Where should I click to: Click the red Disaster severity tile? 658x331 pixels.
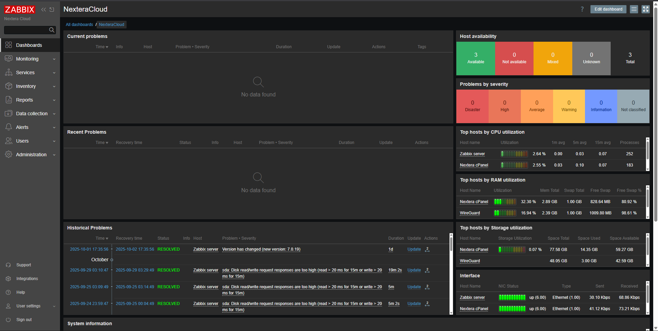point(472,106)
